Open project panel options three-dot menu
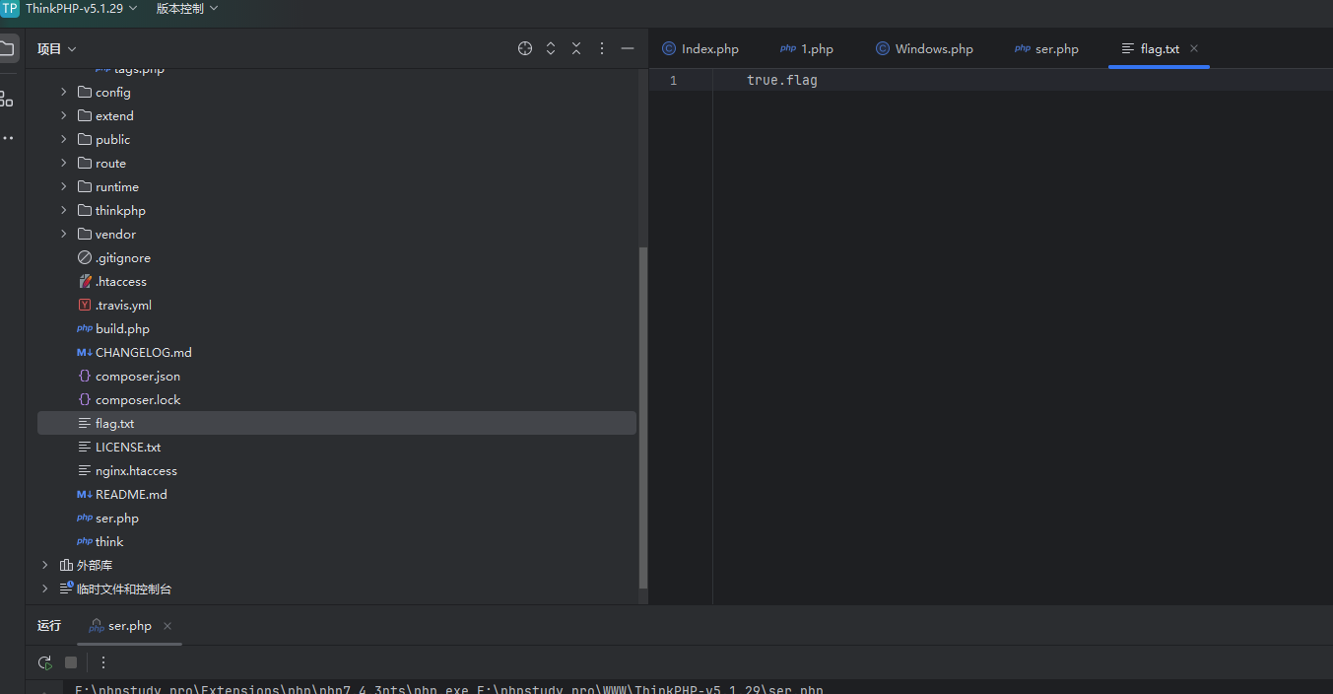Screen dimensions: 1333x694 [602, 48]
